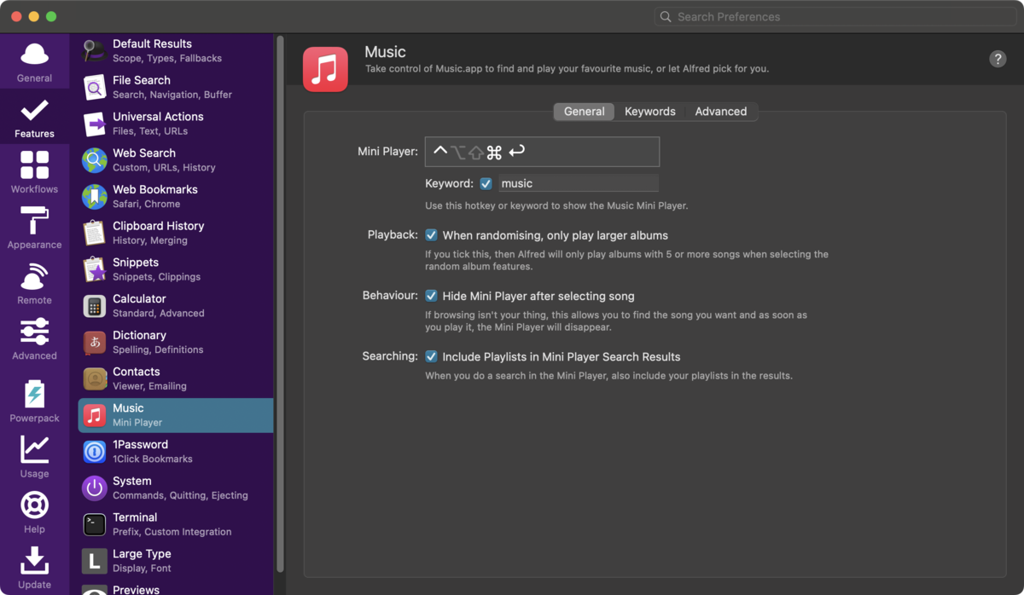
Task: Click the 'Viewer, Emailing' subtitle
Action: point(149,386)
